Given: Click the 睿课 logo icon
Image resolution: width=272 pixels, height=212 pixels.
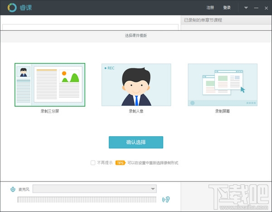Looking at the screenshot, I should point(12,8).
